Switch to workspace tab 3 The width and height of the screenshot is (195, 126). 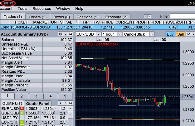point(36,96)
